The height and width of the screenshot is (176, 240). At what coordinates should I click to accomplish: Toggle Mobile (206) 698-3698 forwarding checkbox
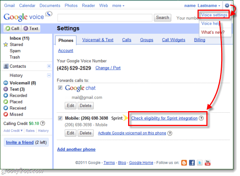click(60, 118)
